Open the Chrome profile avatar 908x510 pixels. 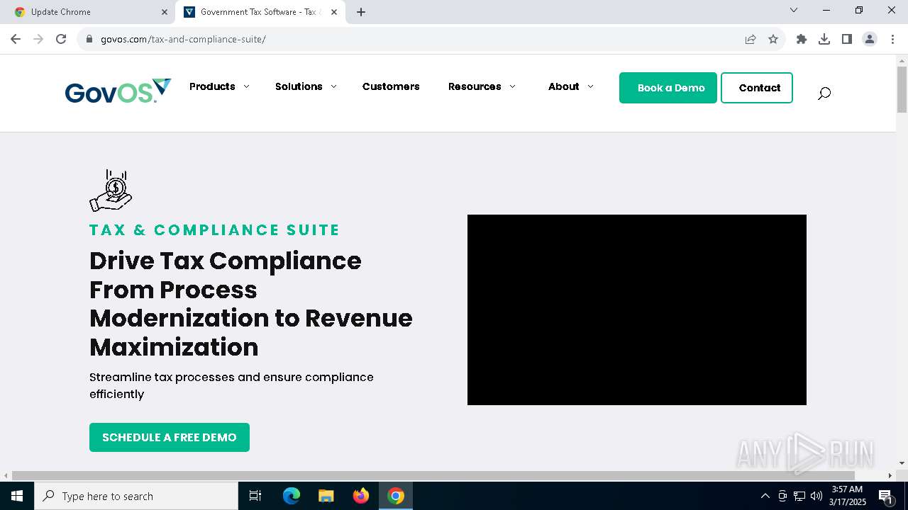[x=870, y=39]
